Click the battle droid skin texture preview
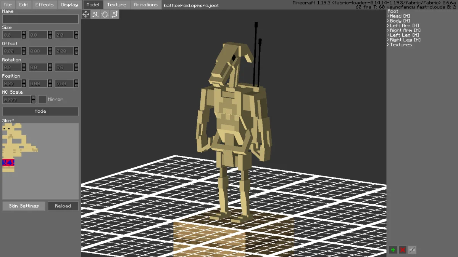The width and height of the screenshot is (458, 257). click(x=40, y=161)
